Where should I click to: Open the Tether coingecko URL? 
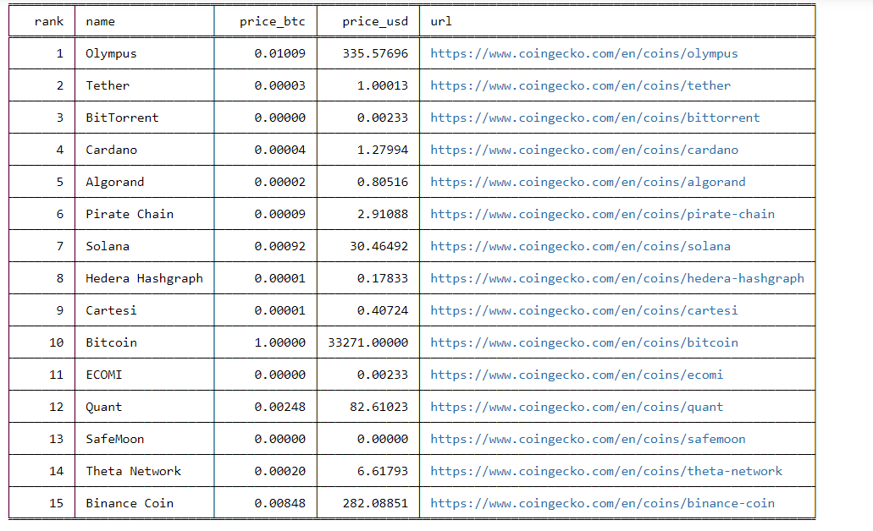(x=580, y=85)
